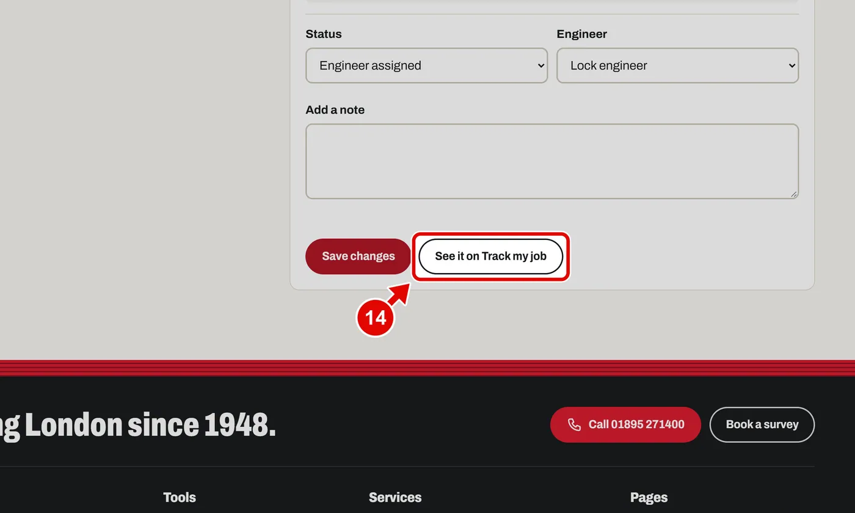
Task: Click the Save changes button
Action: [x=358, y=256]
